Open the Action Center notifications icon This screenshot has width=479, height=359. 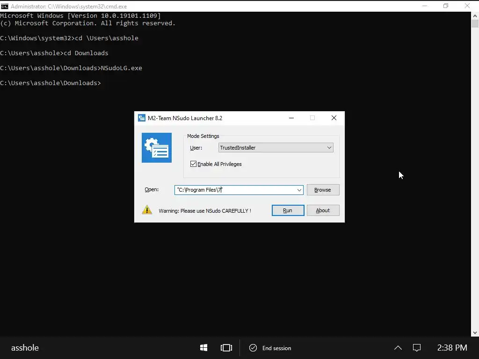[417, 348]
